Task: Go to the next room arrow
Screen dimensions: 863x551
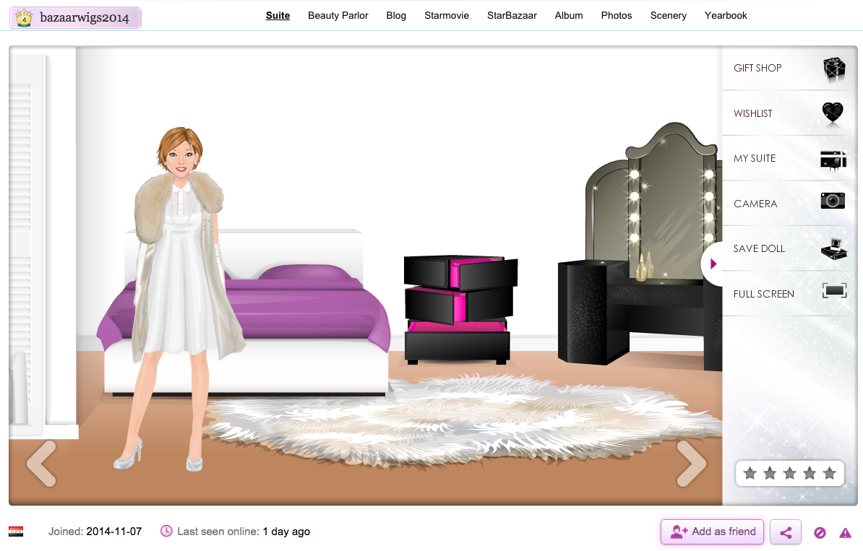Action: (x=691, y=464)
